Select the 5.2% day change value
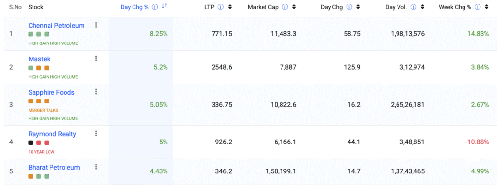 pyautogui.click(x=161, y=67)
